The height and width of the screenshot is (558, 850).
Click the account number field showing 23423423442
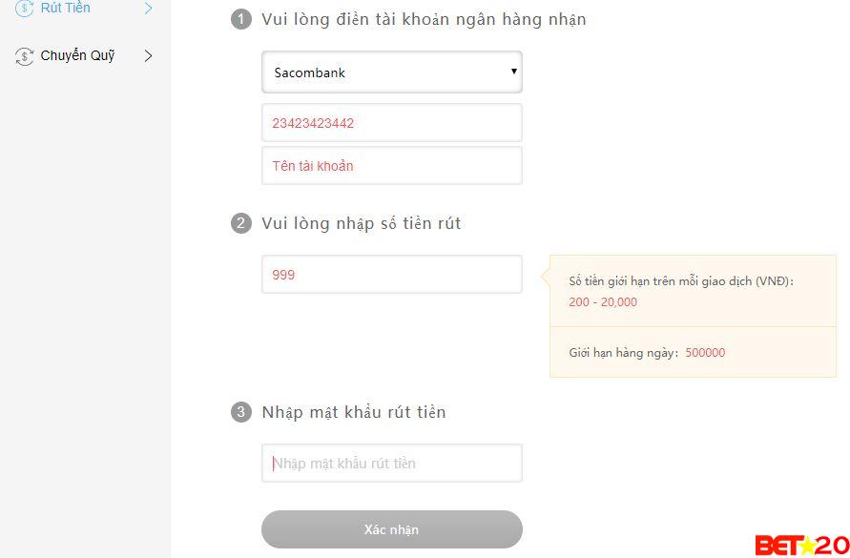[391, 122]
